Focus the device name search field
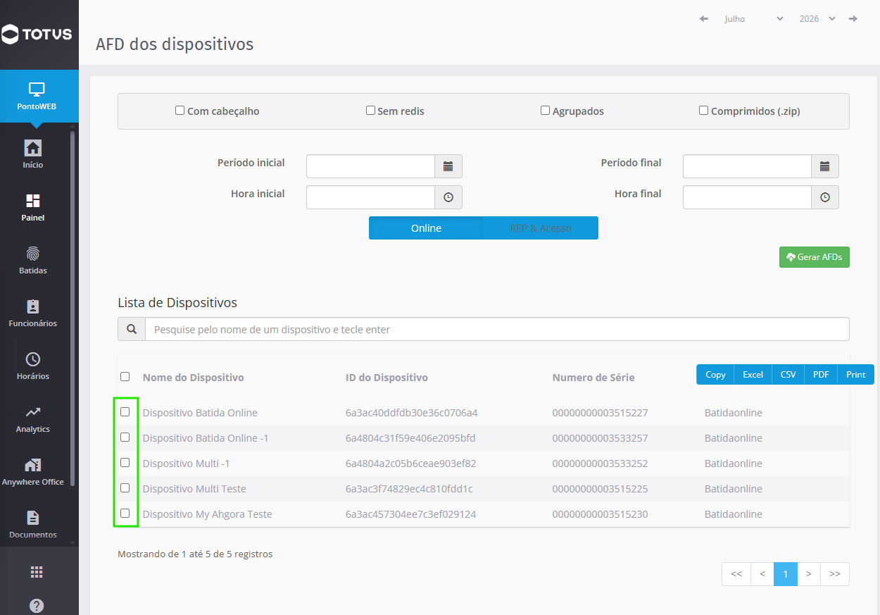Viewport: 880px width, 615px height. pos(497,329)
